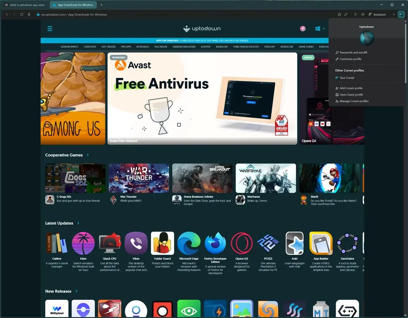Click the Opera GX gamer browser icon
The width and height of the screenshot is (408, 318).
pyautogui.click(x=241, y=242)
